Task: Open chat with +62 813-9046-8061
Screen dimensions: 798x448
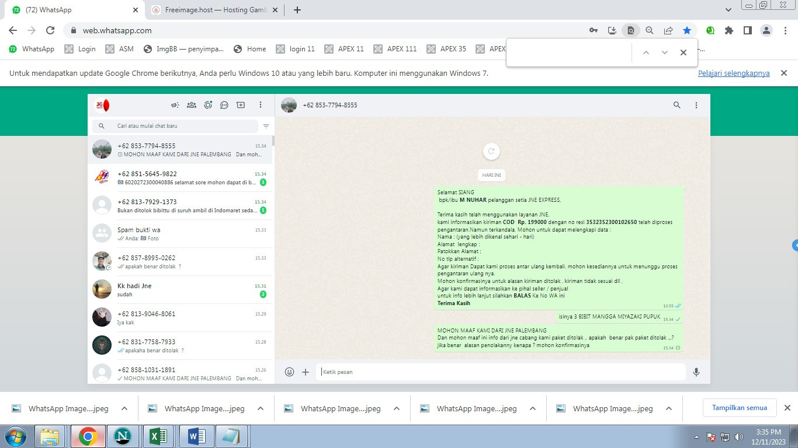Action: 180,318
